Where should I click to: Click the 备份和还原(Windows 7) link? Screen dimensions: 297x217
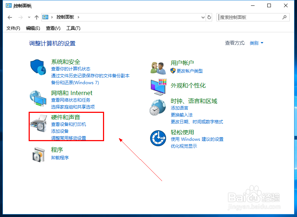point(75,82)
